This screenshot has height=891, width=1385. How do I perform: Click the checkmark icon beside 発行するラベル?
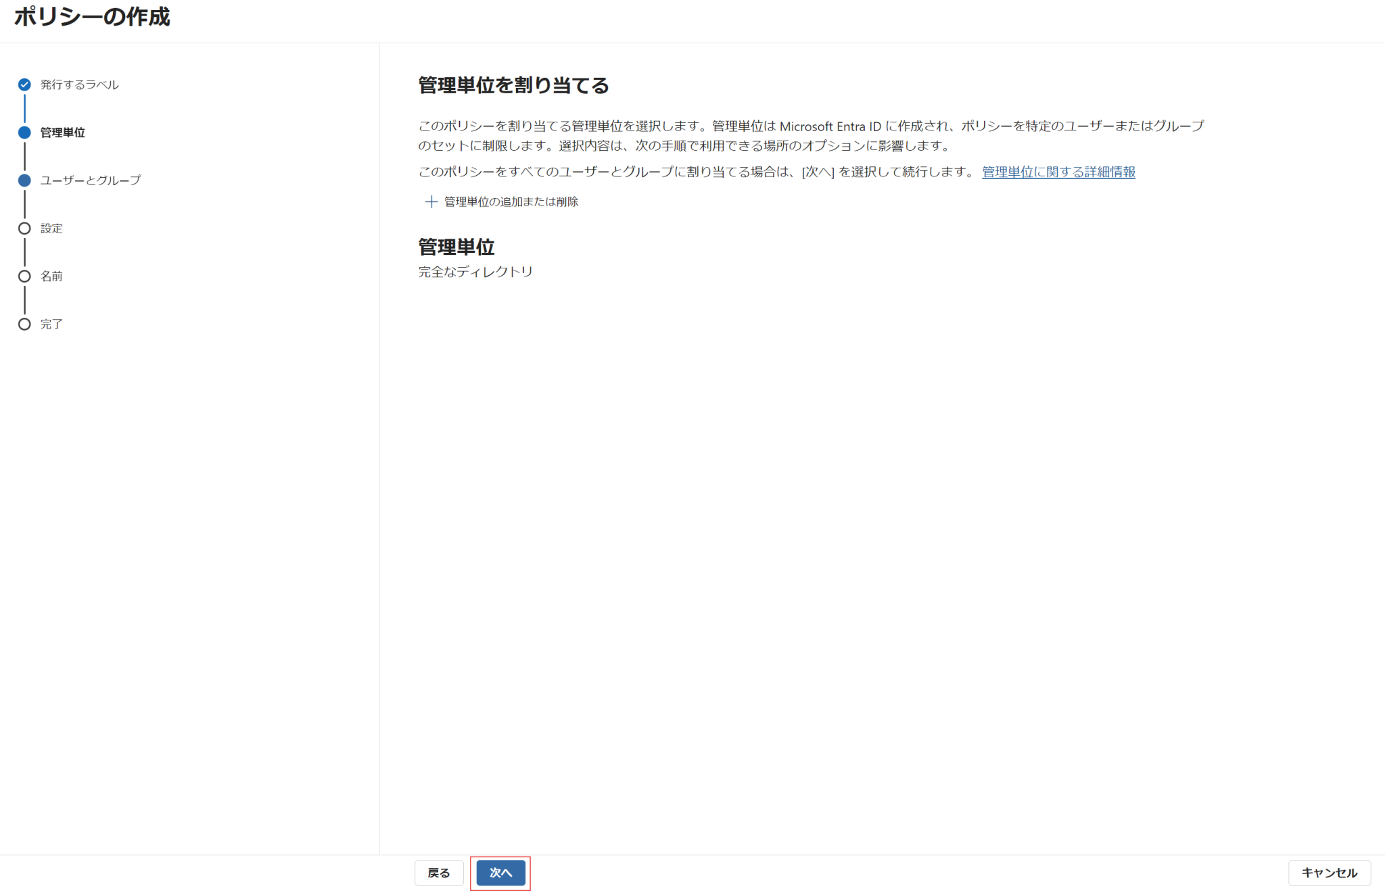tap(25, 85)
